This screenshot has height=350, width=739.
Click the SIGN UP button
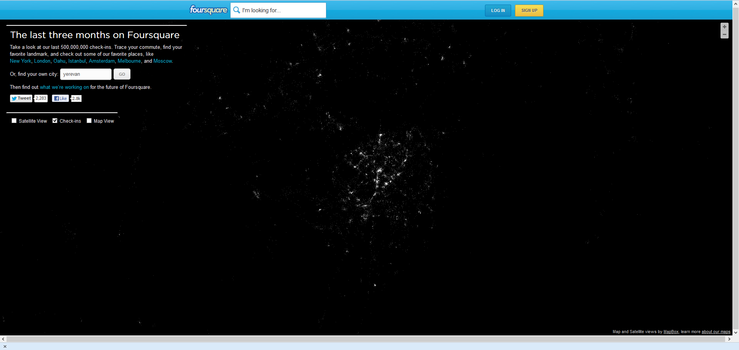529,10
